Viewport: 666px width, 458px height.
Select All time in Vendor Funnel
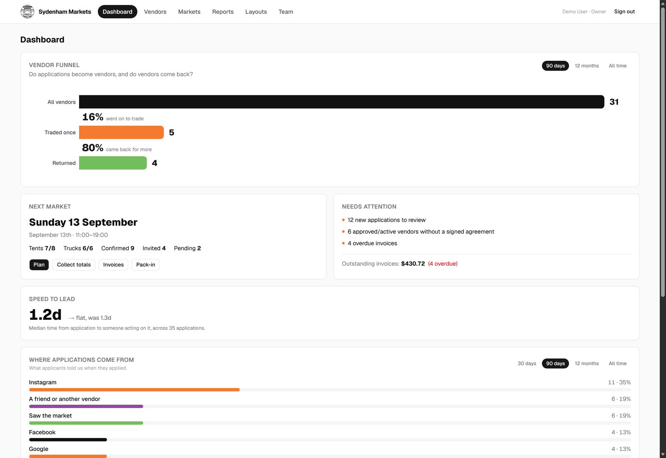click(618, 66)
